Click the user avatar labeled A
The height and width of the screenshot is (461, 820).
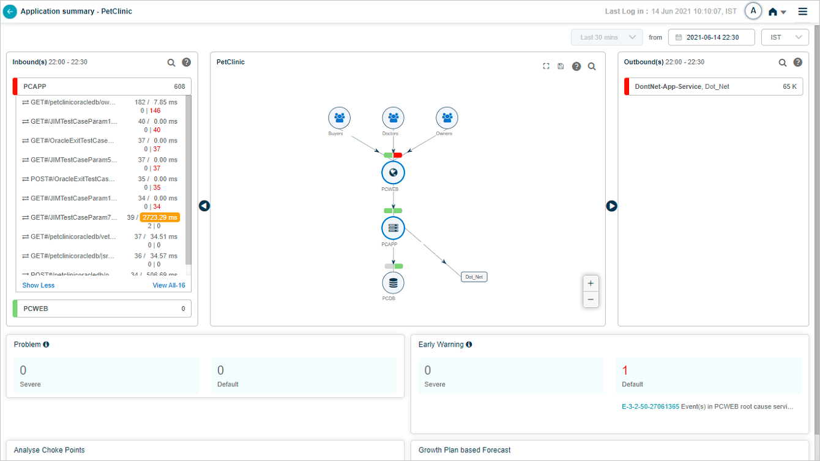coord(753,11)
